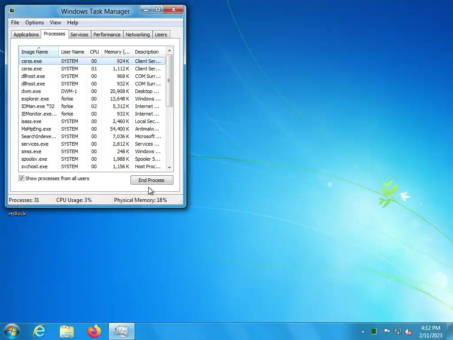This screenshot has width=453, height=340.
Task: Open the Start menu orb
Action: click(12, 331)
